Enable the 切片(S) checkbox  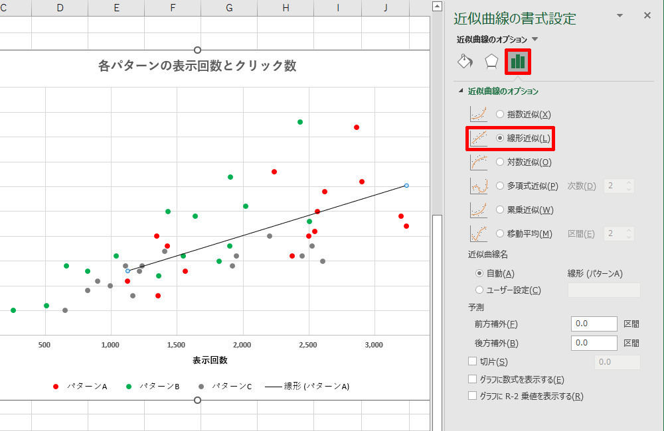coord(473,361)
